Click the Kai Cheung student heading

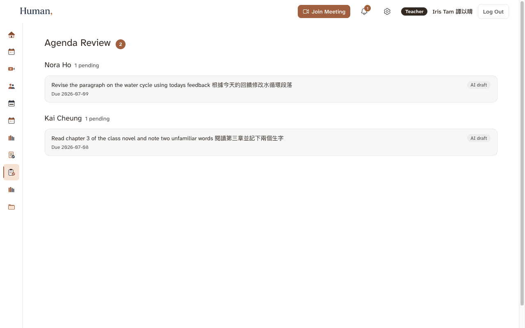click(63, 118)
